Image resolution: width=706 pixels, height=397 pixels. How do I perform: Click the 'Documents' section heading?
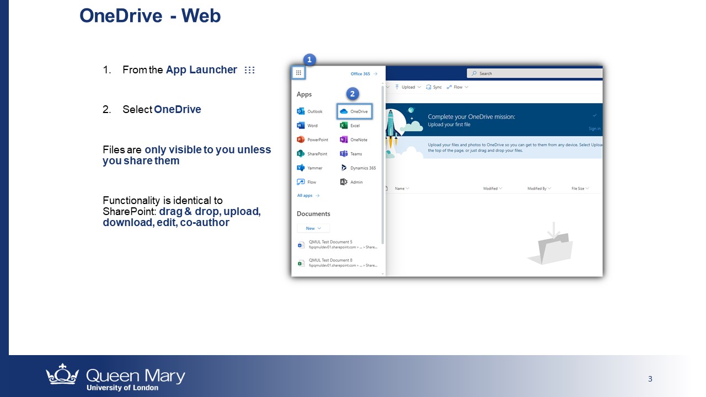313,214
